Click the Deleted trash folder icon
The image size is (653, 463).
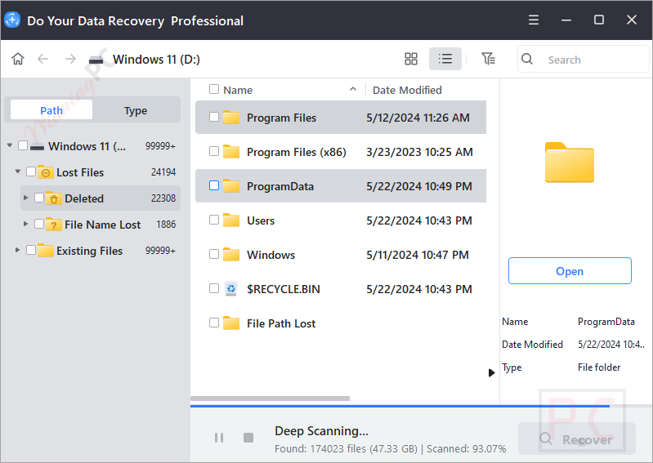[x=54, y=198]
